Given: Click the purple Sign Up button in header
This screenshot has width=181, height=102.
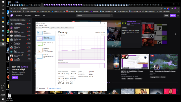Looking at the screenshot, I should pyautogui.click(x=173, y=16).
